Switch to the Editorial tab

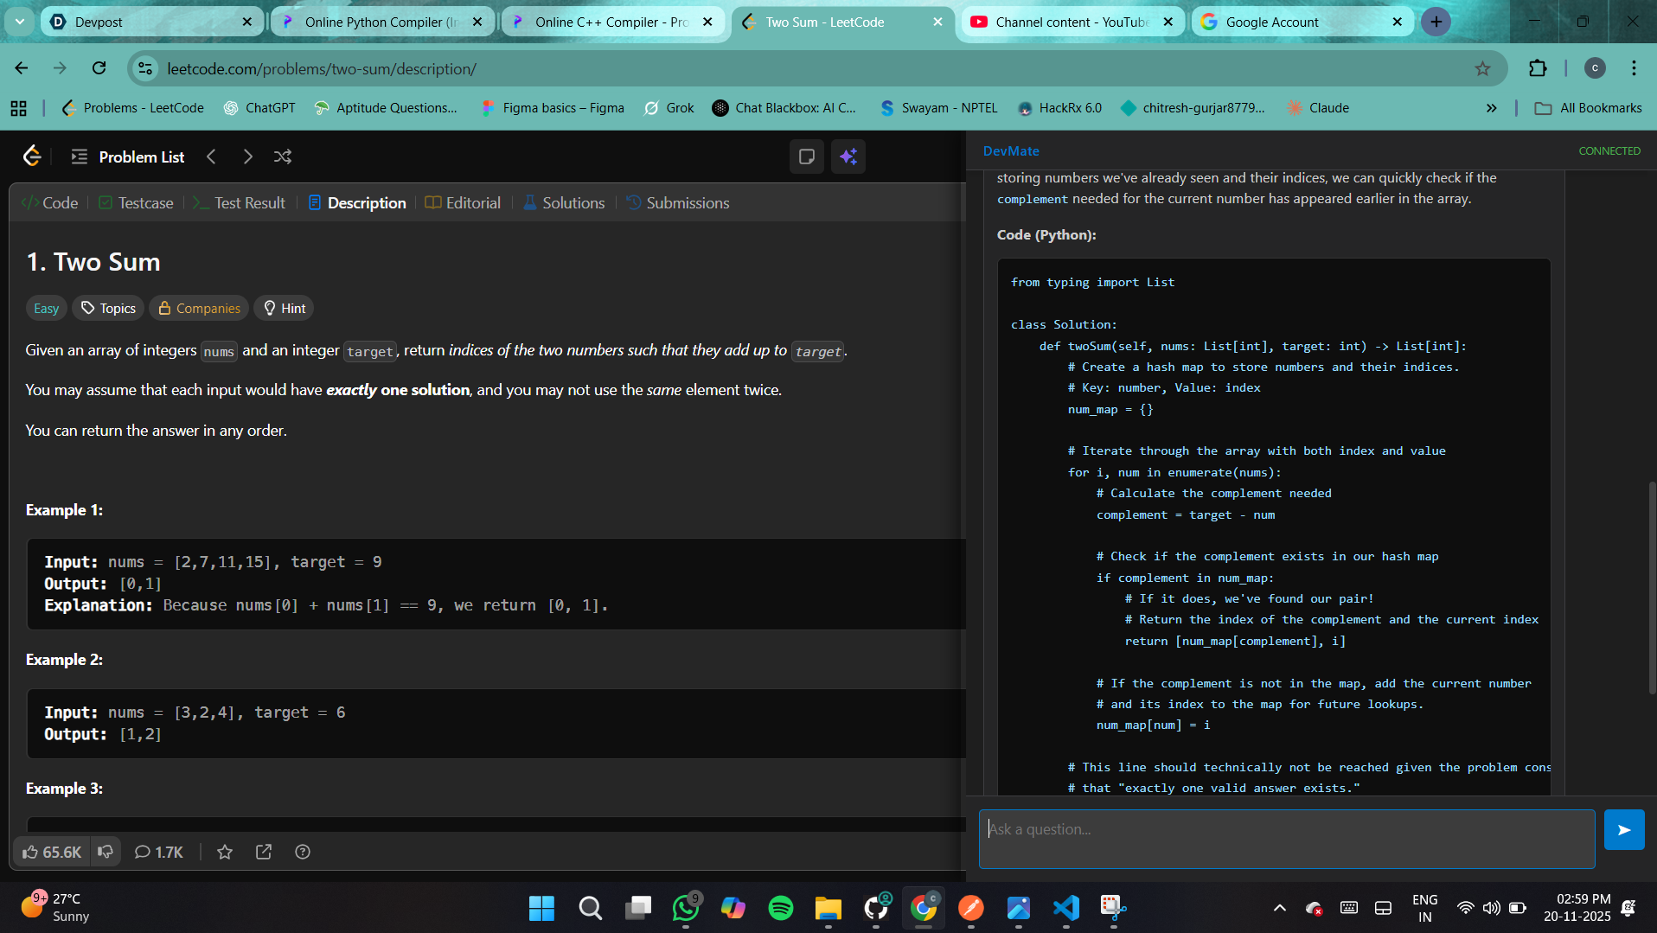(464, 203)
